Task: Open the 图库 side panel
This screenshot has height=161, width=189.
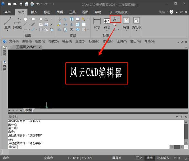Action: (x=5, y=51)
